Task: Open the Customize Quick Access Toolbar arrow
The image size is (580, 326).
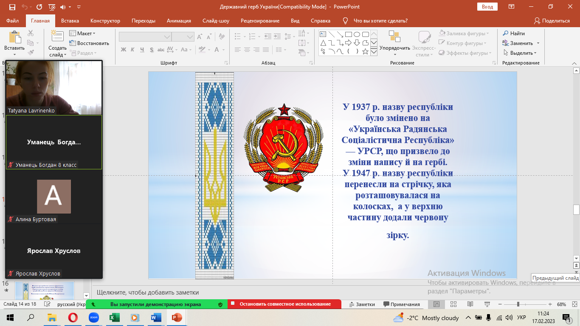Action: pyautogui.click(x=79, y=7)
